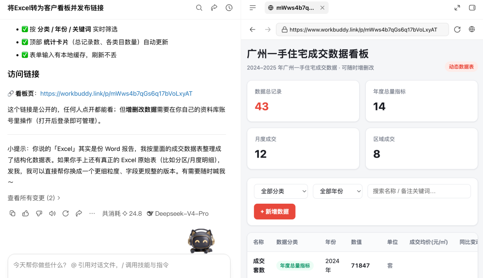
Task: Click the conversation title 将Excel转为客户看板并发布链接
Action: pyautogui.click(x=56, y=8)
